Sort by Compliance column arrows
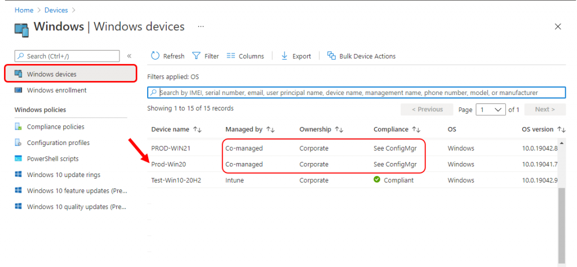Screen dimensions: 577x267 coord(416,130)
